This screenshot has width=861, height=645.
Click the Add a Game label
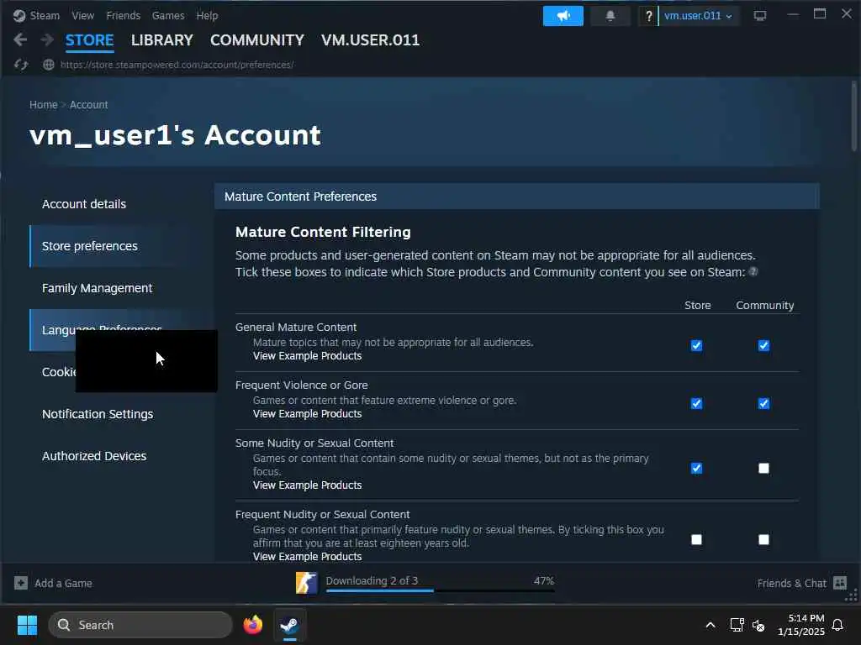[x=63, y=584]
